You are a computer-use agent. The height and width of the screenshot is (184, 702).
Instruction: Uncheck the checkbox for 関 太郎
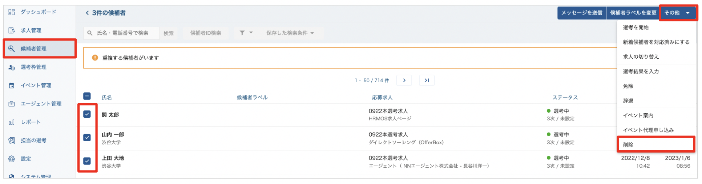(87, 114)
